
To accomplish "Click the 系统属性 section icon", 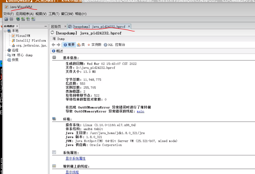I will pos(54,152).
